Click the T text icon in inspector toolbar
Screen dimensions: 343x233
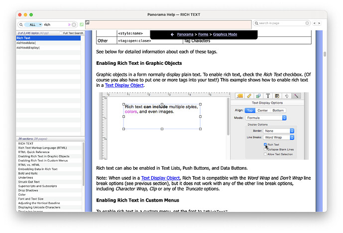(268, 96)
